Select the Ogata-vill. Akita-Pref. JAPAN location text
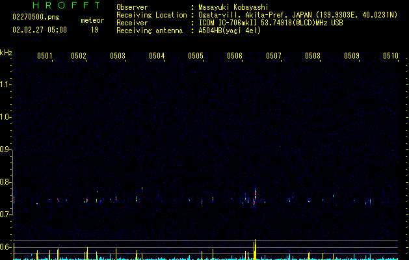Image resolution: width=409 pixels, height=260 pixels. pos(298,15)
